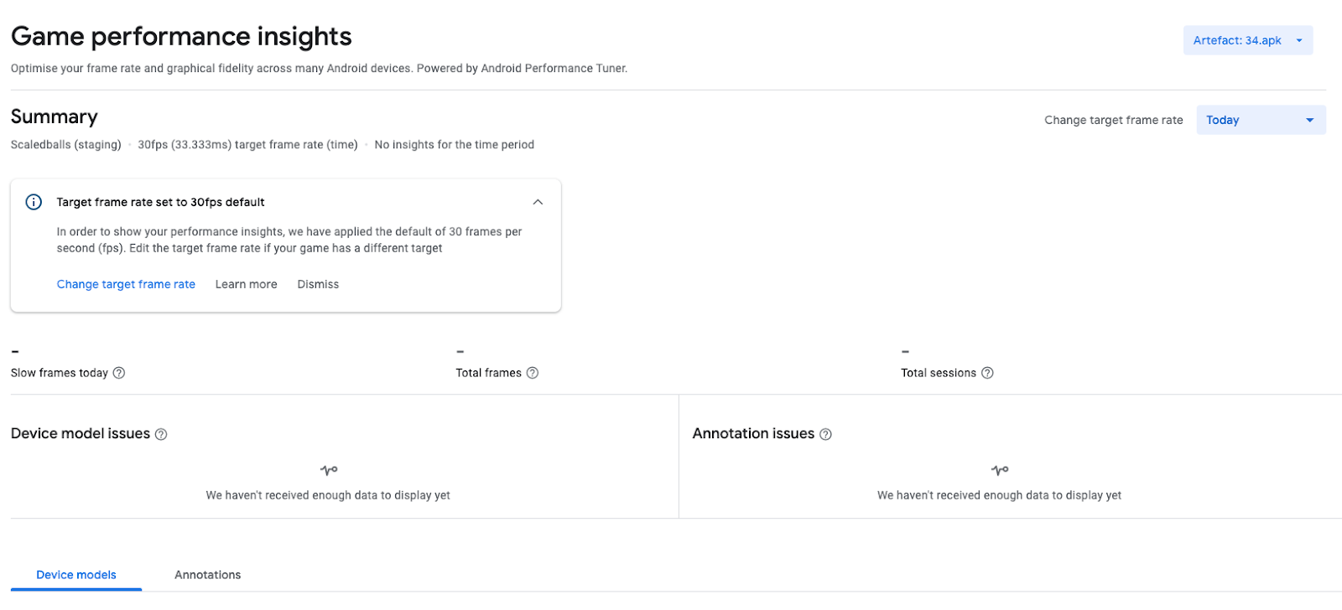1342x610 pixels.
Task: Click help icon next to Slow frames today
Action: (x=119, y=373)
